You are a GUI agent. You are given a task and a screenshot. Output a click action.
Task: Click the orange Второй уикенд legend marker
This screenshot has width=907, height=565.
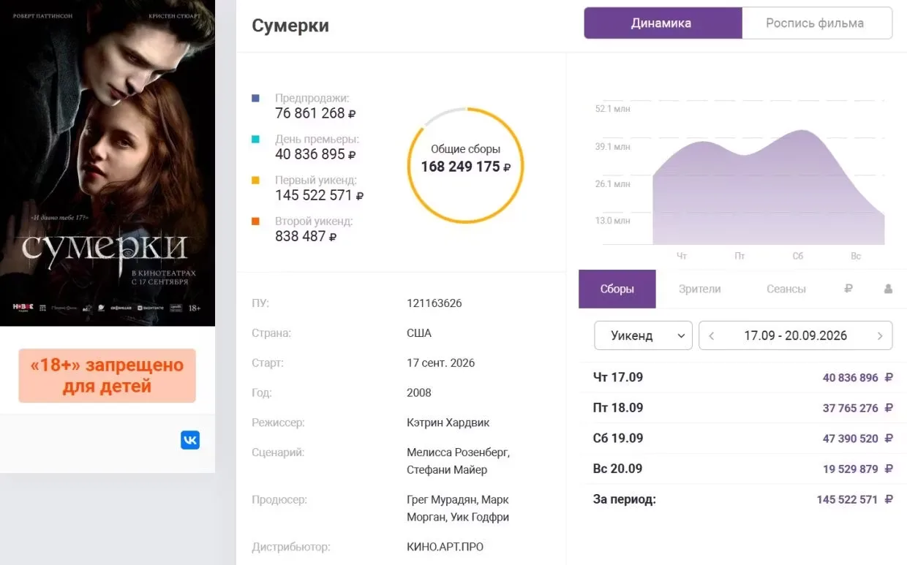coord(255,221)
